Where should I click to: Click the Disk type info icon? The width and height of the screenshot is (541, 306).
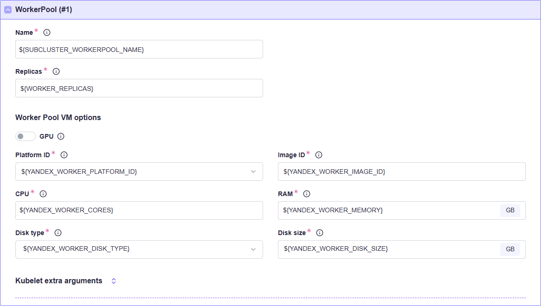point(58,233)
